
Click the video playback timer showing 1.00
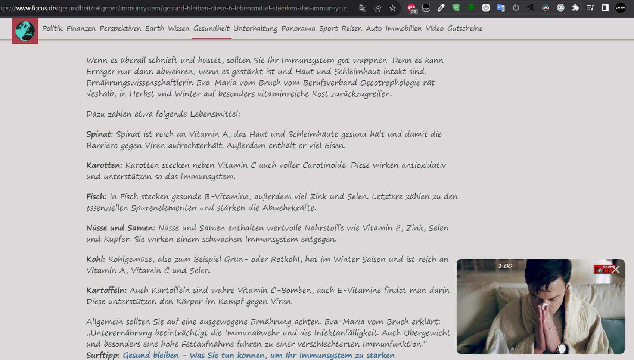coord(505,266)
